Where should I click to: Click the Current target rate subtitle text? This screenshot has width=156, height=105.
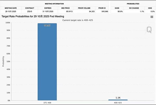78,20
